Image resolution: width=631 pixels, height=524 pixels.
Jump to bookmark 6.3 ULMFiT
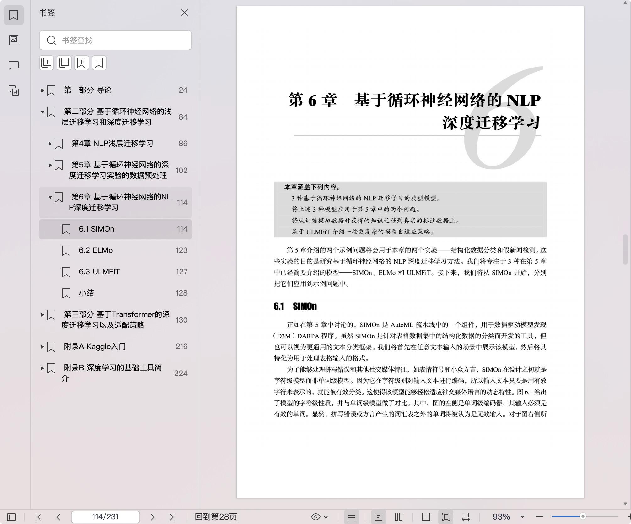(x=116, y=272)
